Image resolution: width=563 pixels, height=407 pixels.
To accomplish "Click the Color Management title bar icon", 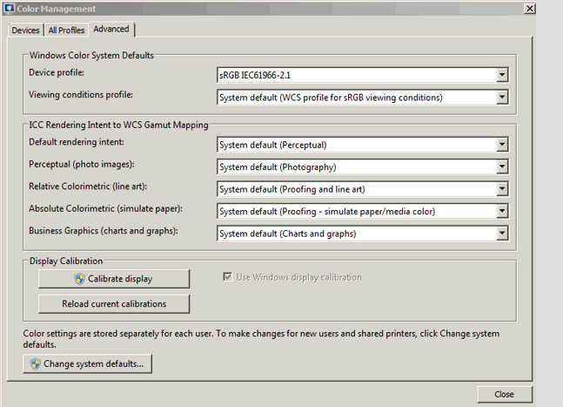I will click(x=9, y=8).
